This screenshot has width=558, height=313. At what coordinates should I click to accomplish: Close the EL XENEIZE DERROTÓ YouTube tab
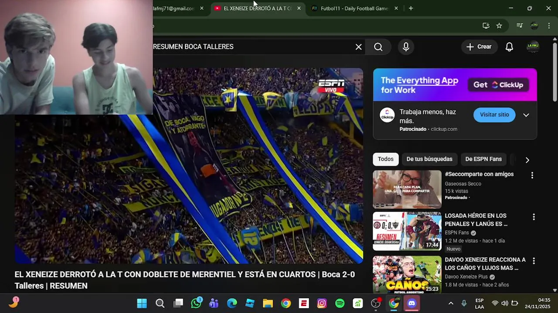[299, 8]
